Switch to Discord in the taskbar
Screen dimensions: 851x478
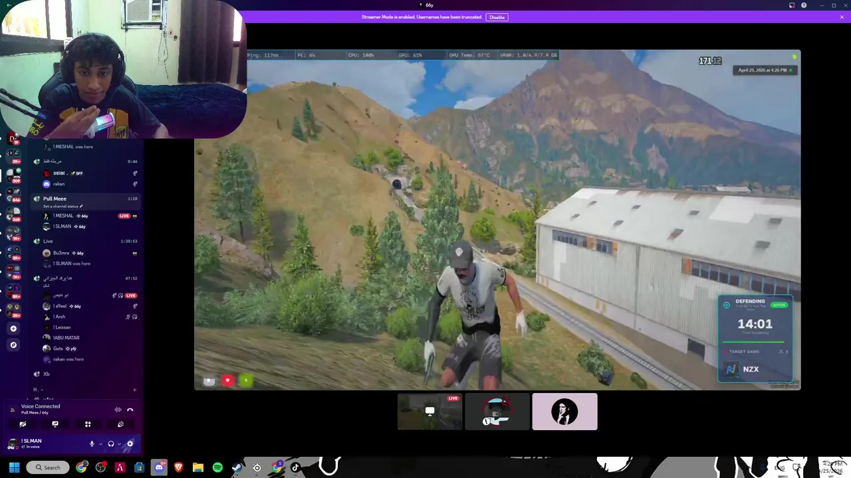[159, 467]
